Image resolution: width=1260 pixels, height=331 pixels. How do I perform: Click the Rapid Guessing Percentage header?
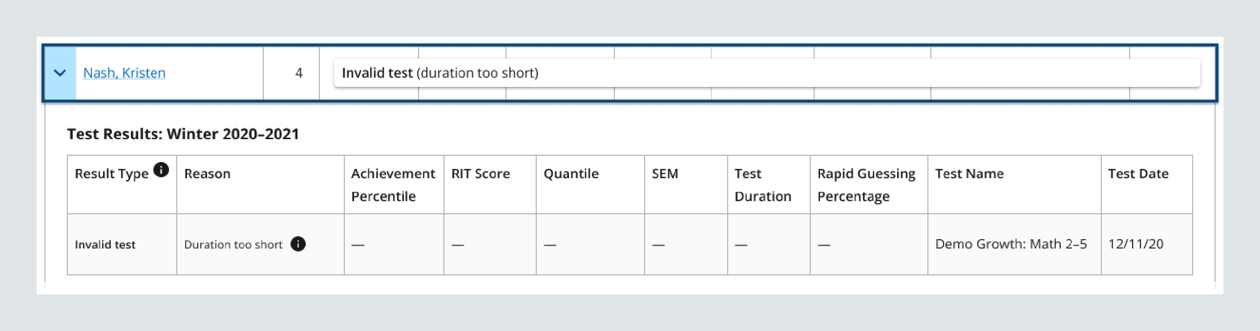(866, 185)
